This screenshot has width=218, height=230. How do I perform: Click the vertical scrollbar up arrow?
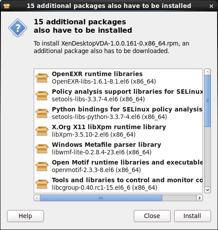pyautogui.click(x=207, y=72)
